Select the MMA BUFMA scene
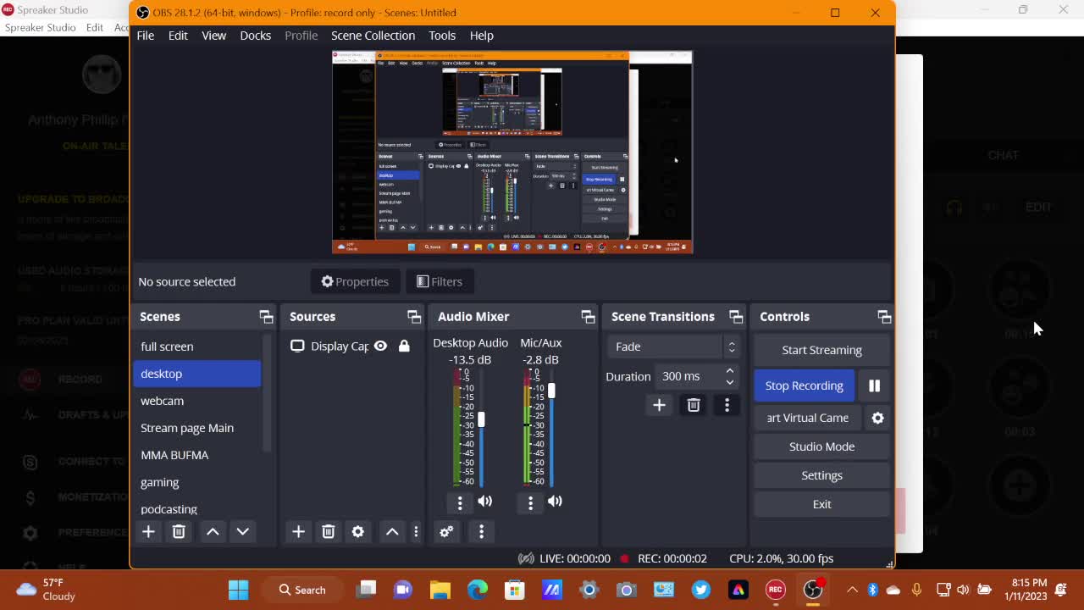This screenshot has height=610, width=1084. click(x=197, y=455)
